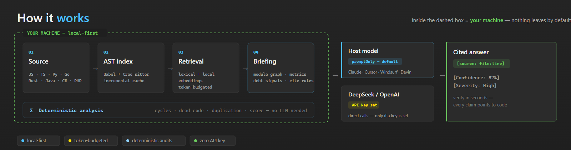The width and height of the screenshot is (571, 150).
Task: Click the blue dot in local-first pill
Action: (x=23, y=141)
